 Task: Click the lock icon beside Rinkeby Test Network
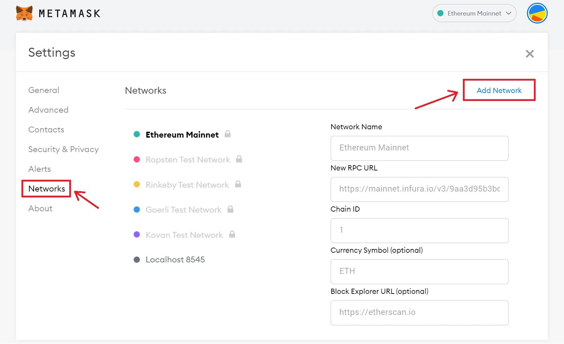pos(238,184)
